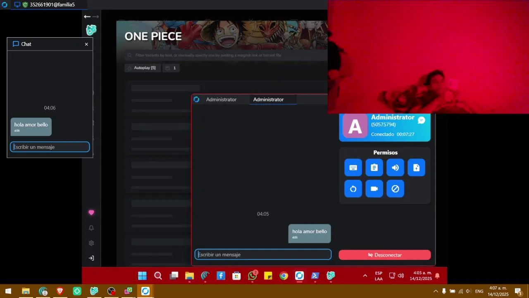The image size is (529, 298).
Task: Click the RustDesk logo beside Administrator tabs
Action: [196, 99]
